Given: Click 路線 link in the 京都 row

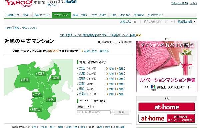Looking at the screenshot, I should pos(121,79).
